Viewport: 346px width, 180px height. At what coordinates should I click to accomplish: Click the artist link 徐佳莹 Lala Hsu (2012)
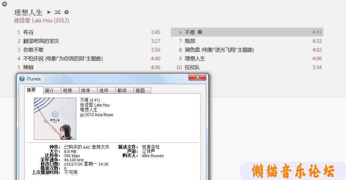pyautogui.click(x=41, y=21)
